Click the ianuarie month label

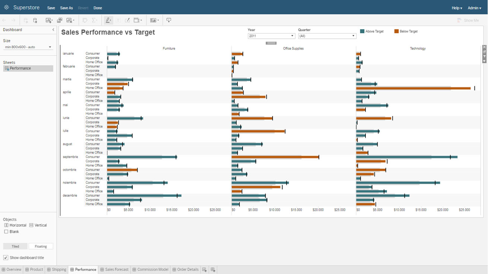[x=68, y=54]
